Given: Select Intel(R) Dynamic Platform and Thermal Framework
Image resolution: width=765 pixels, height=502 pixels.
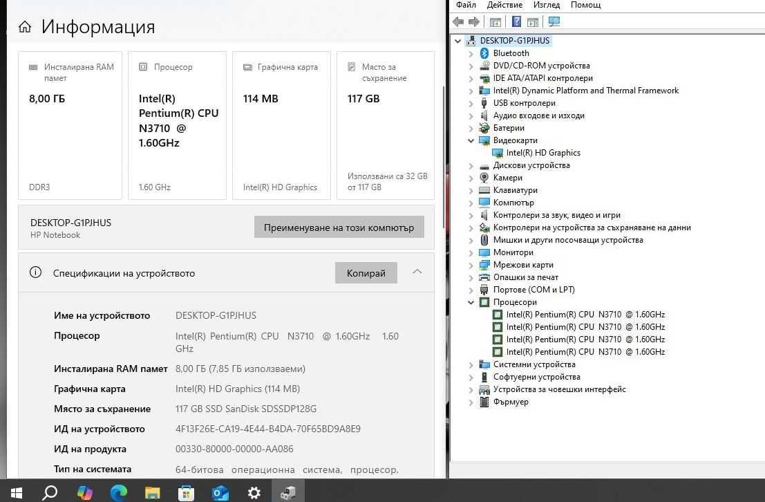Looking at the screenshot, I should click(x=585, y=91).
